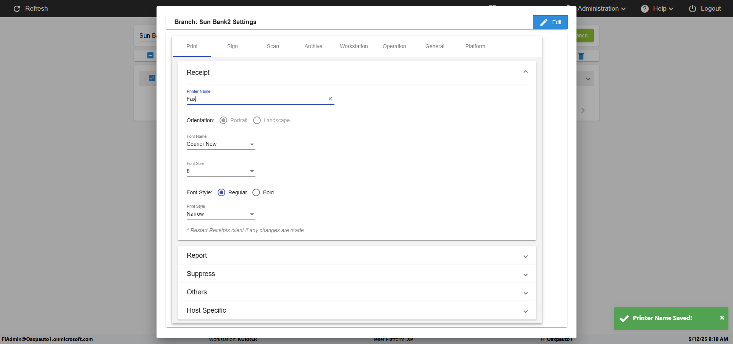This screenshot has height=344, width=733.
Task: Dismiss the Printer Name Saved notification
Action: coord(722,318)
